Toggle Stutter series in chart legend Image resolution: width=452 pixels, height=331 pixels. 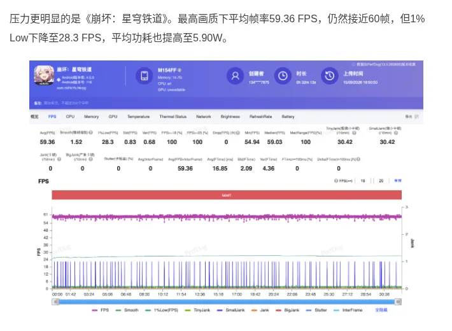click(316, 310)
